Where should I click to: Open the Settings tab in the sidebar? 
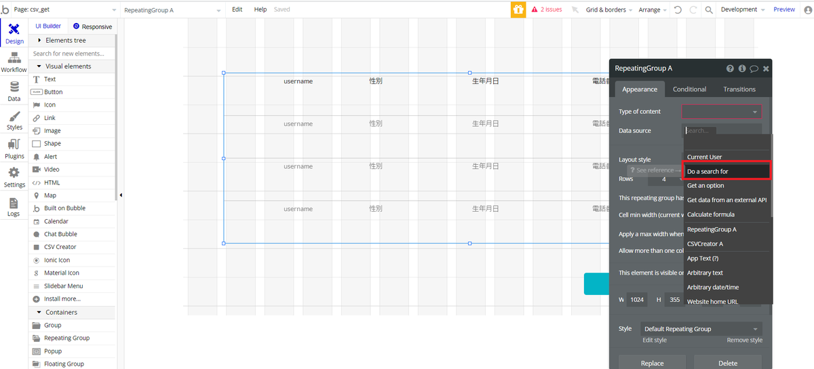coord(14,178)
